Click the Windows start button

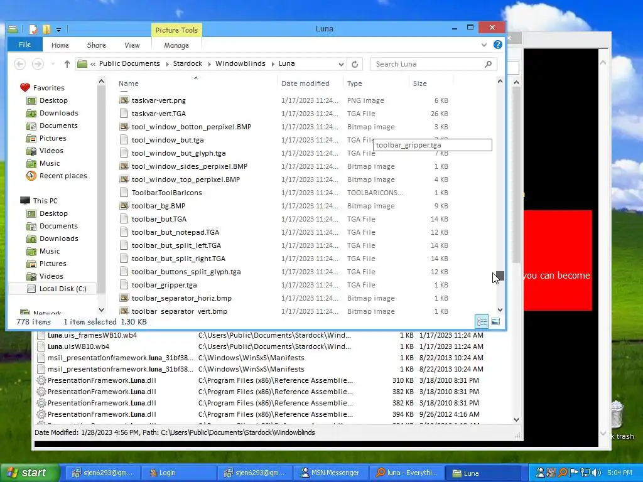(30, 473)
